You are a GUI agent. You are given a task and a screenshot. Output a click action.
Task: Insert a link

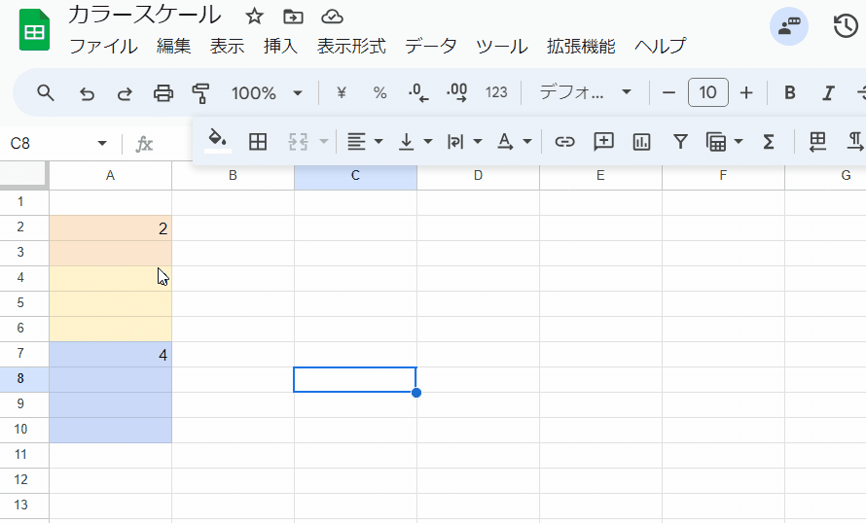(x=564, y=142)
